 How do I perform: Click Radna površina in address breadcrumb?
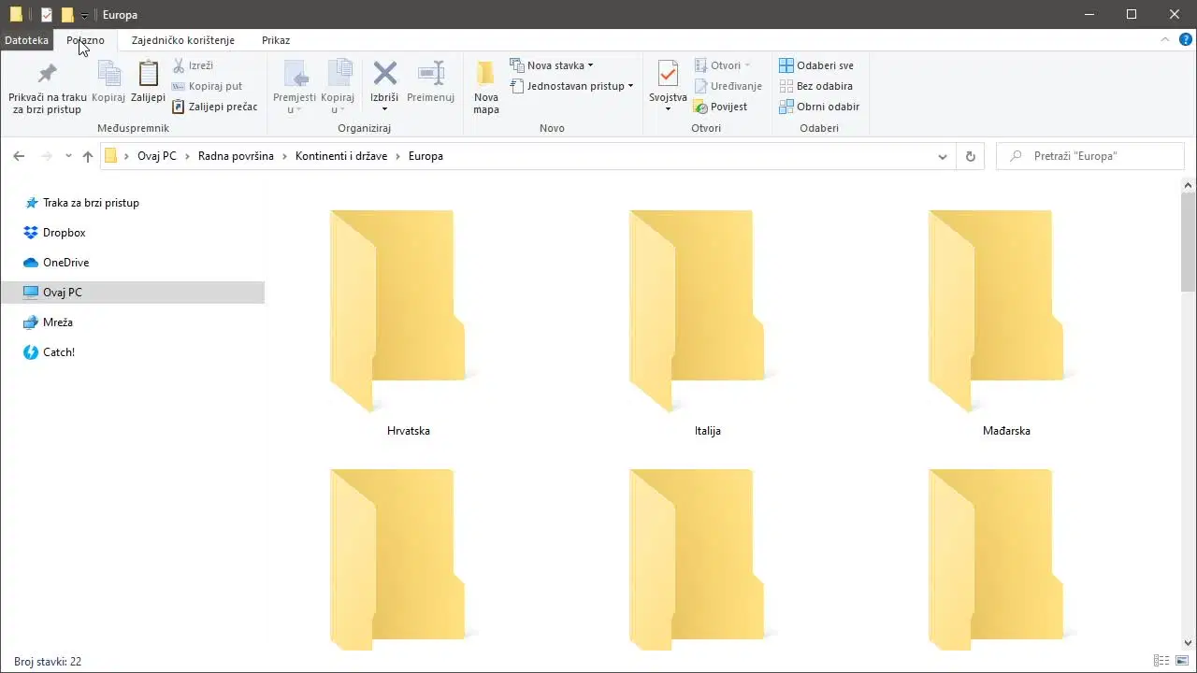click(236, 156)
